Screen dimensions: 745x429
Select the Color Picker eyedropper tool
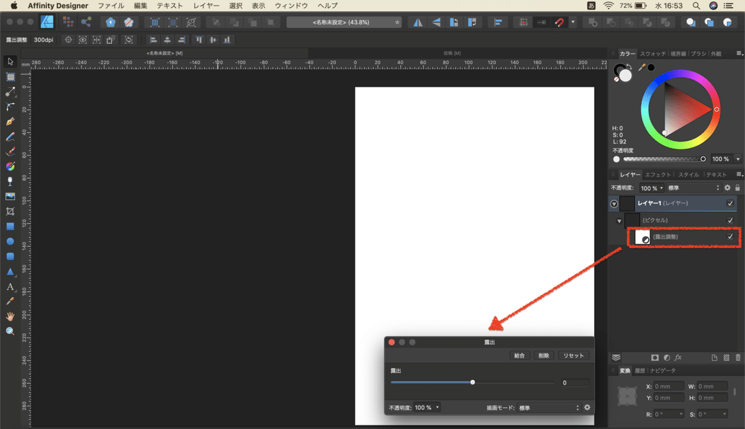pyautogui.click(x=10, y=301)
